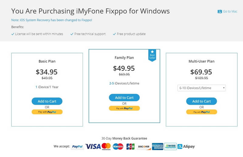Pay with PayPal for Family Plan

(x=124, y=108)
